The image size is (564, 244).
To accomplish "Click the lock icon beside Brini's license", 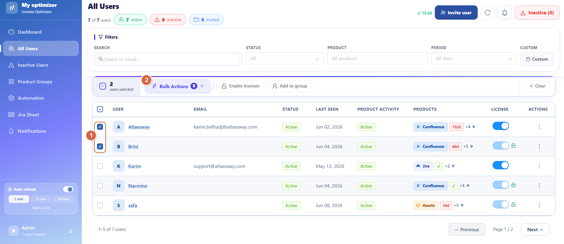I will point(513,146).
